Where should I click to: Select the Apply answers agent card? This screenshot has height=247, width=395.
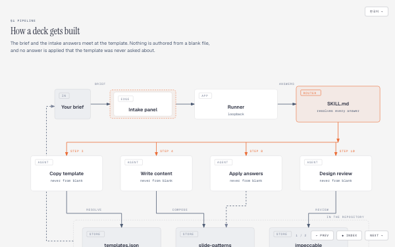tap(246, 173)
